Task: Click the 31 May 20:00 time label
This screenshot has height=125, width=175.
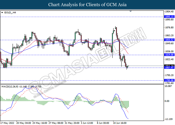Action: click(x=72, y=123)
